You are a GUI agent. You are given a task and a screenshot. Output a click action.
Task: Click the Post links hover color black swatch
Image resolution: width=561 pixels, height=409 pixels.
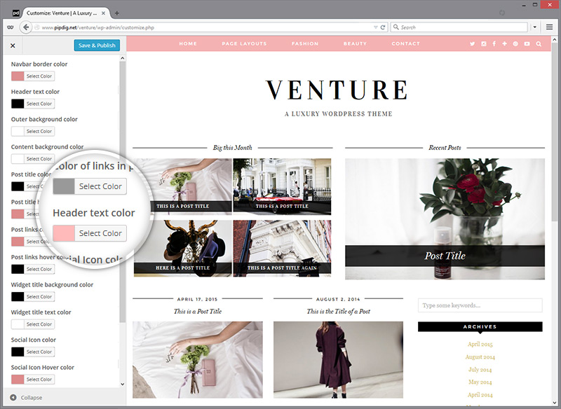18,269
